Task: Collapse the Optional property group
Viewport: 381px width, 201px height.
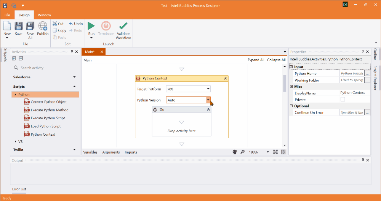Action: (x=291, y=106)
